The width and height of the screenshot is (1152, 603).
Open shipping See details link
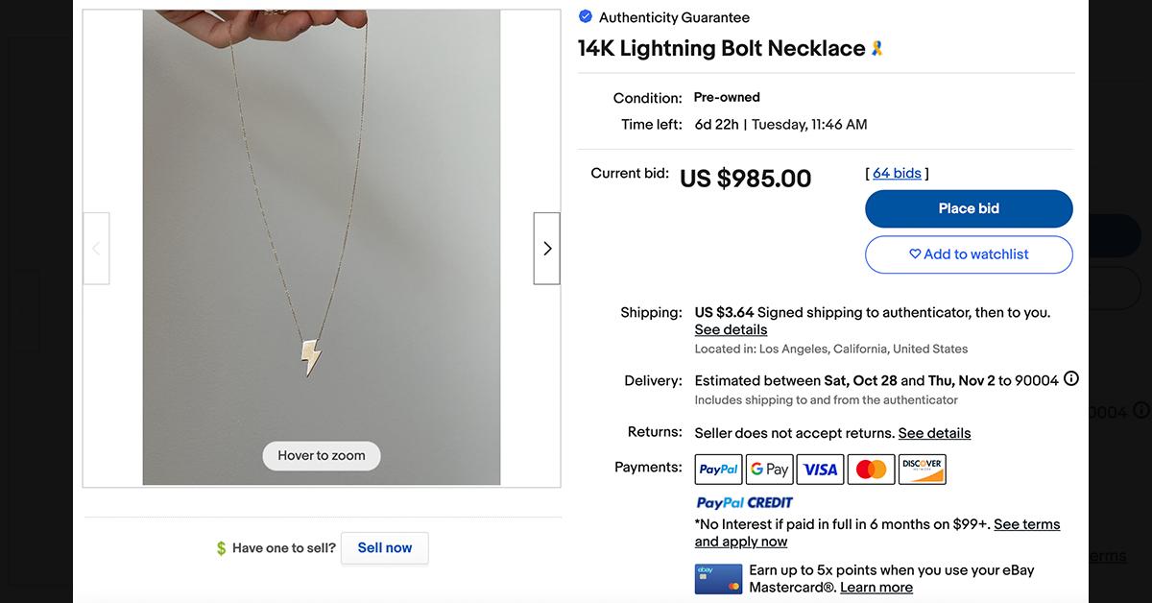click(731, 329)
